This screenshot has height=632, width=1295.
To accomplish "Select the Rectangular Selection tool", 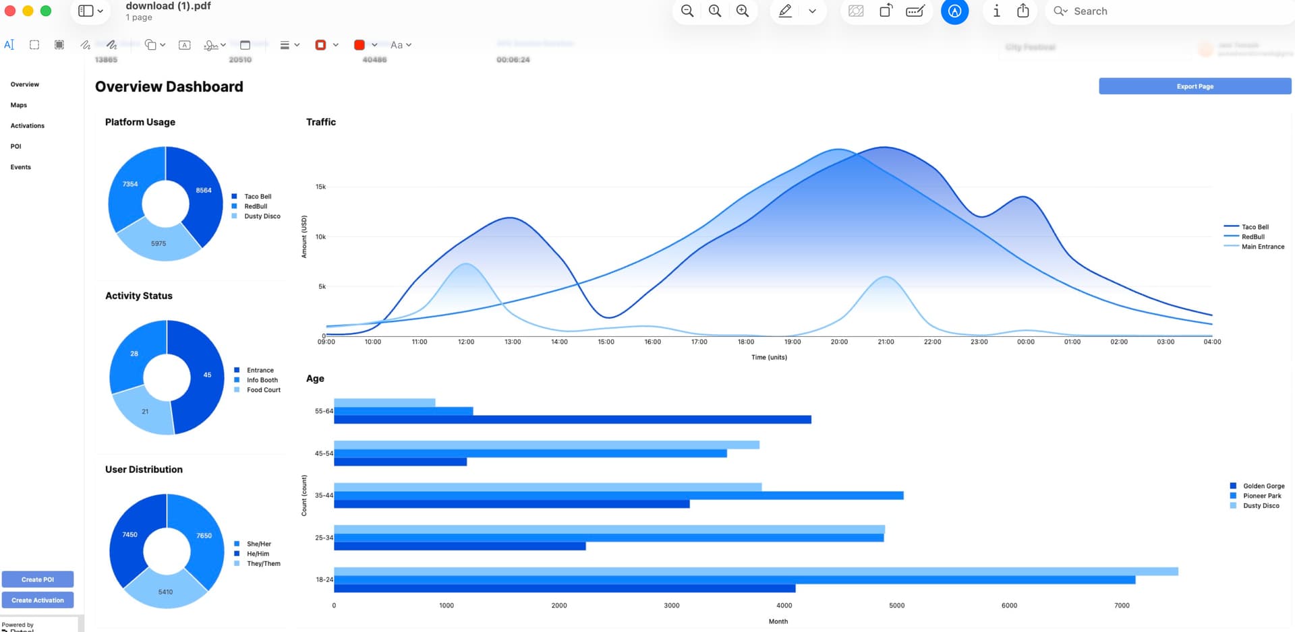I will 34,45.
